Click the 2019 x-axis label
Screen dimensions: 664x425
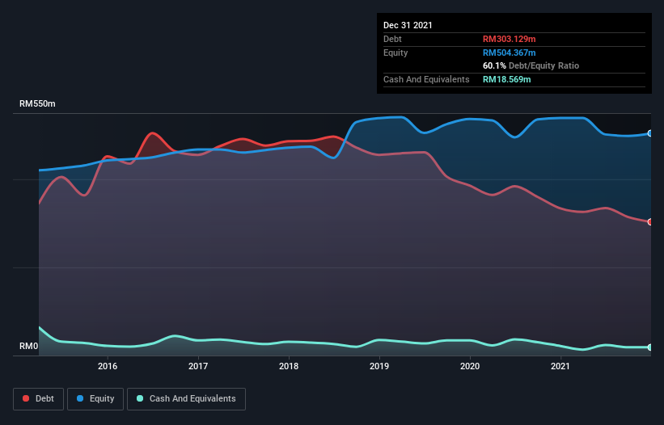[x=379, y=366]
